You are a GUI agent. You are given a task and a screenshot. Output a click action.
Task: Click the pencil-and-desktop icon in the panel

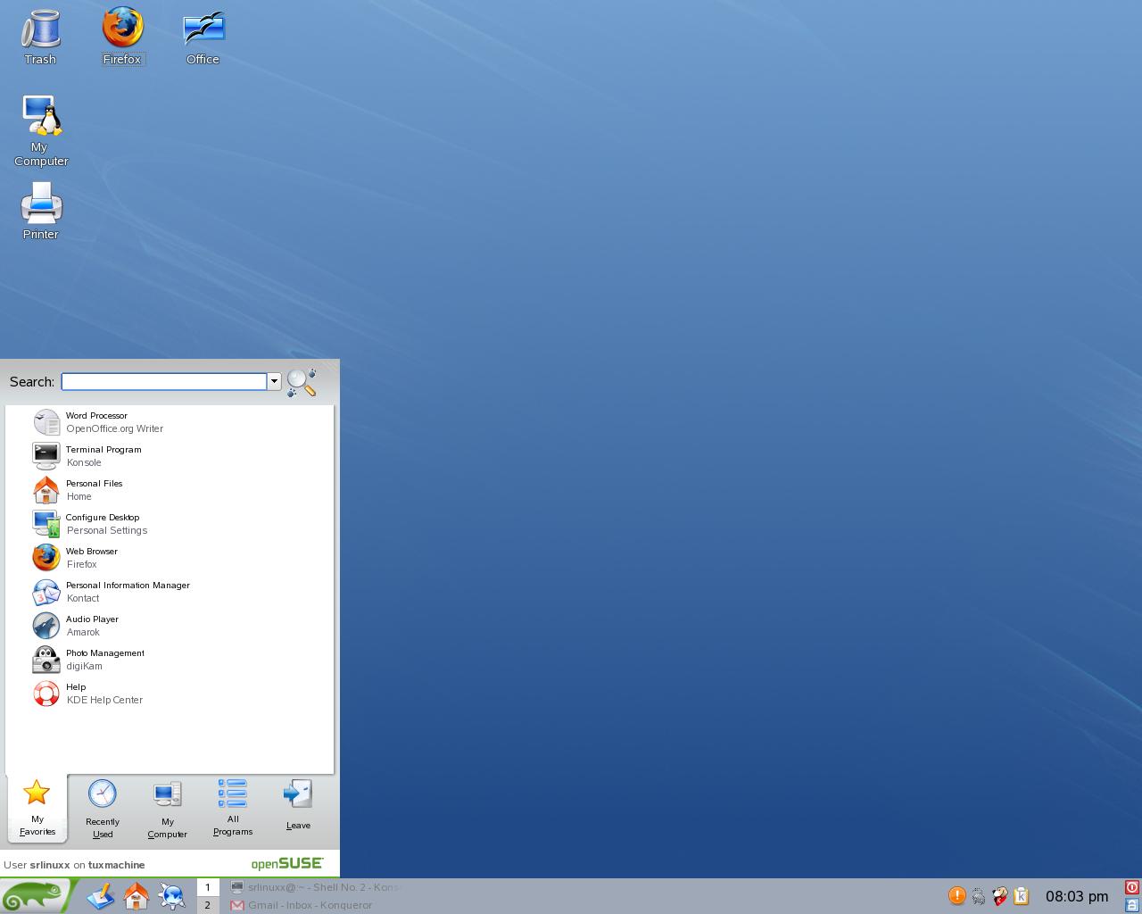tap(101, 895)
